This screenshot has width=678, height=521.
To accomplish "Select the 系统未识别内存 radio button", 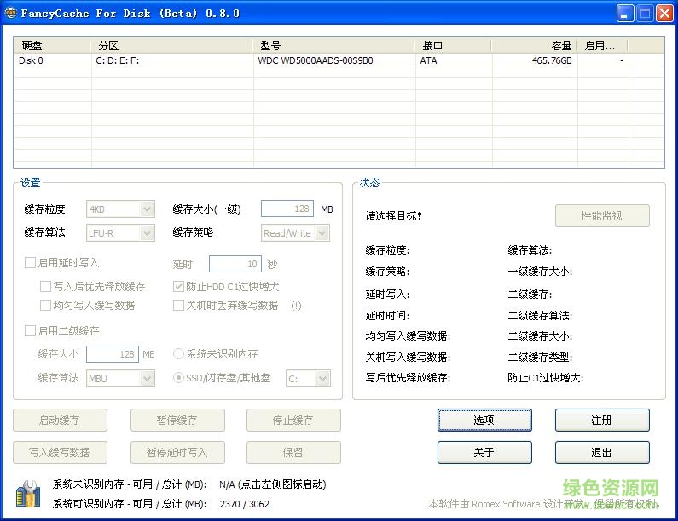I will tap(179, 353).
